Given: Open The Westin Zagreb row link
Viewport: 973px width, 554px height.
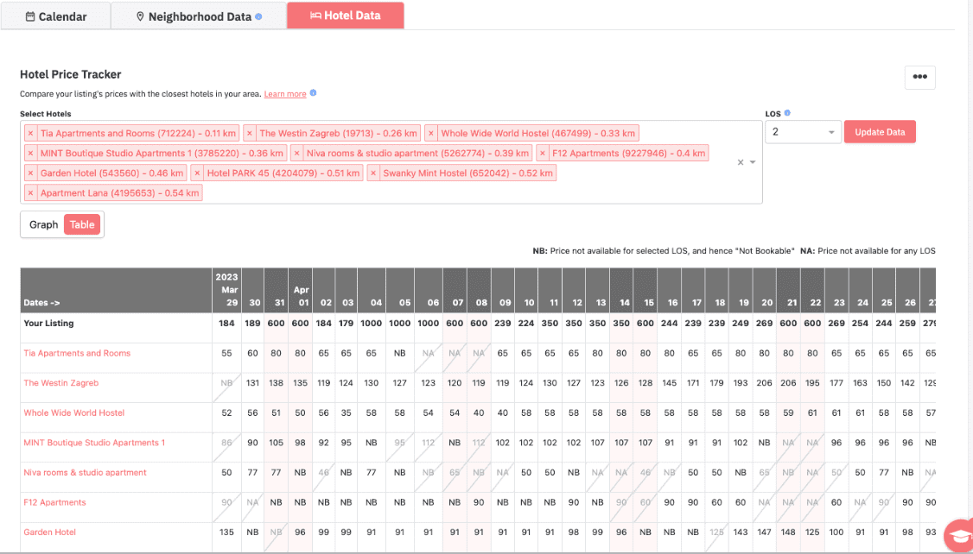Looking at the screenshot, I should [x=61, y=383].
